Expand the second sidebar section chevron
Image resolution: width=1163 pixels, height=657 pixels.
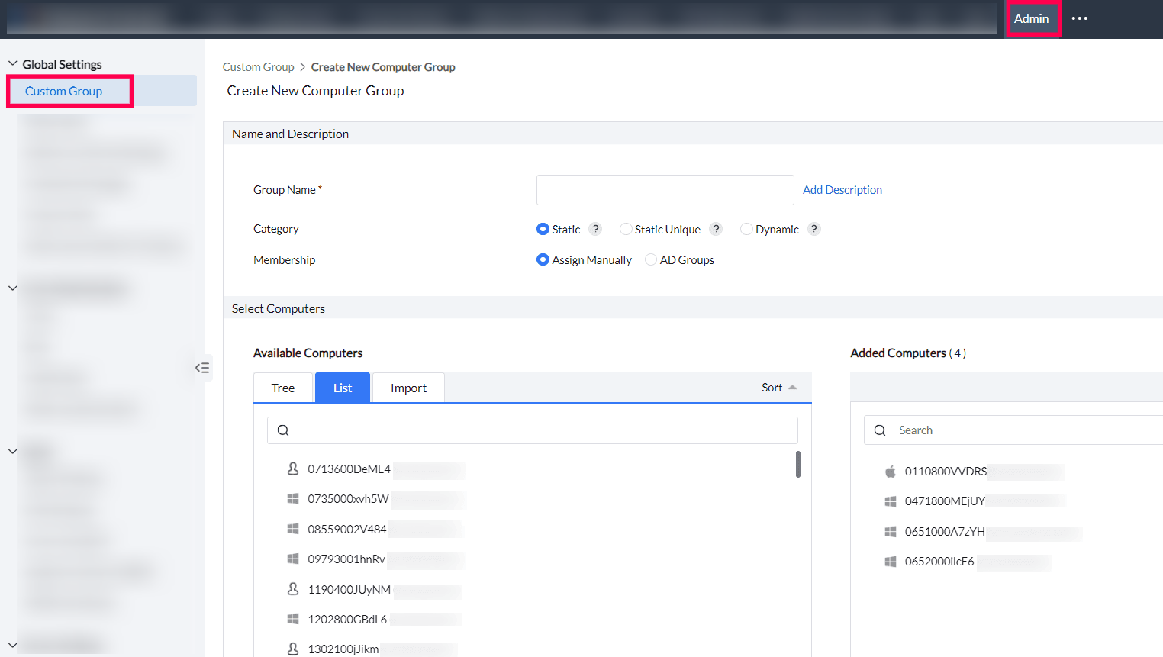(x=12, y=288)
